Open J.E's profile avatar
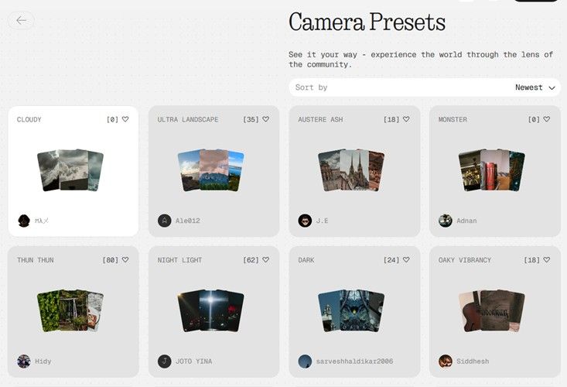 [305, 221]
